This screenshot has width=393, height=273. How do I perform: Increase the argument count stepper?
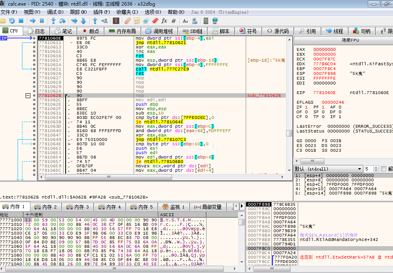coord(376,167)
